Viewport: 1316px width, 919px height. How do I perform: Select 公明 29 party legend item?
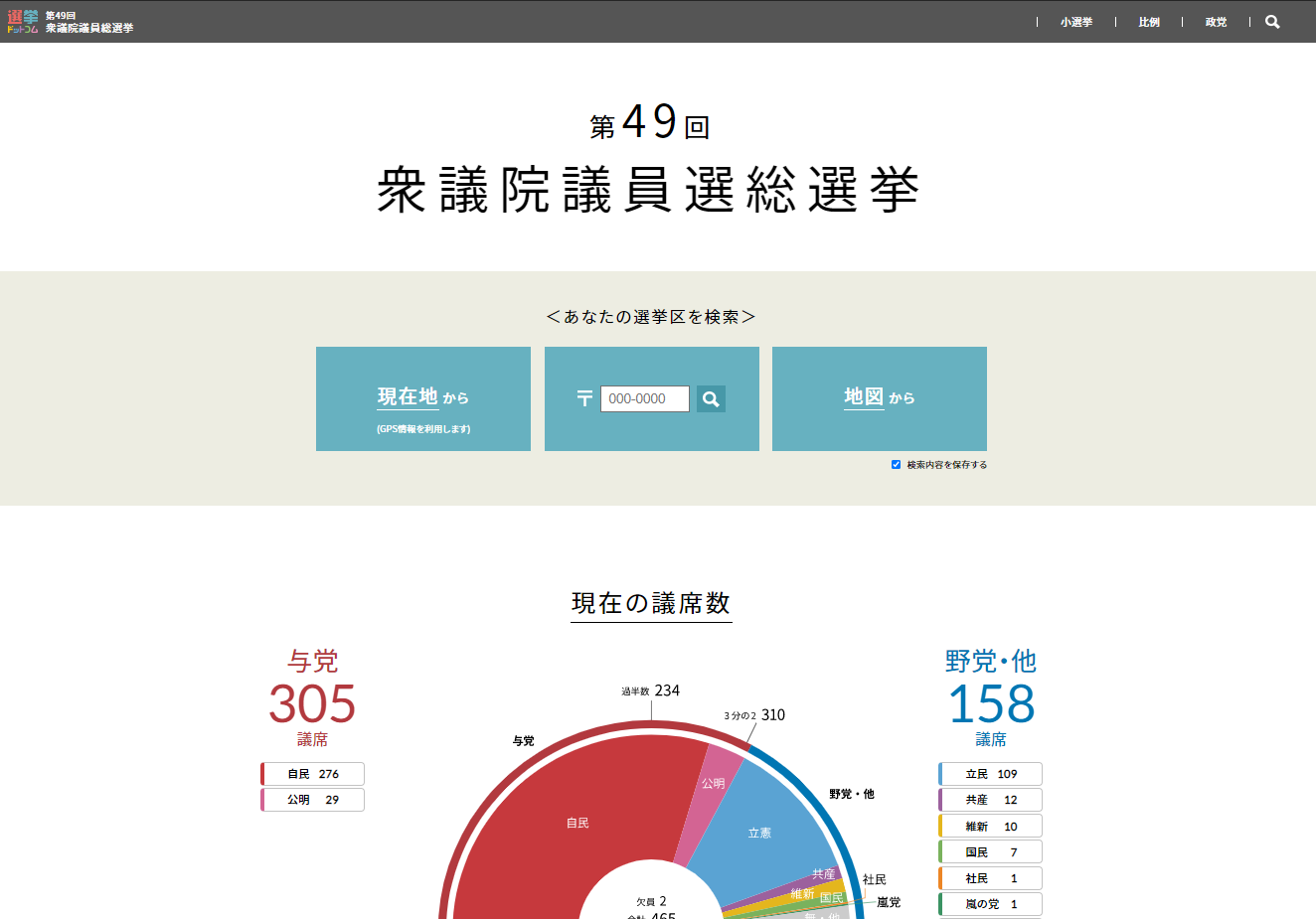(312, 800)
